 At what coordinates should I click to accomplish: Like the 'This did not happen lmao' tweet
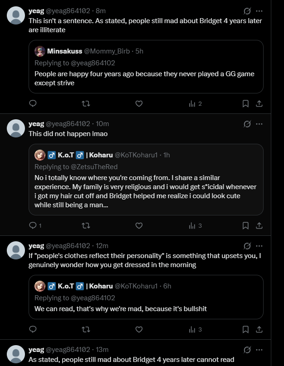click(x=139, y=225)
